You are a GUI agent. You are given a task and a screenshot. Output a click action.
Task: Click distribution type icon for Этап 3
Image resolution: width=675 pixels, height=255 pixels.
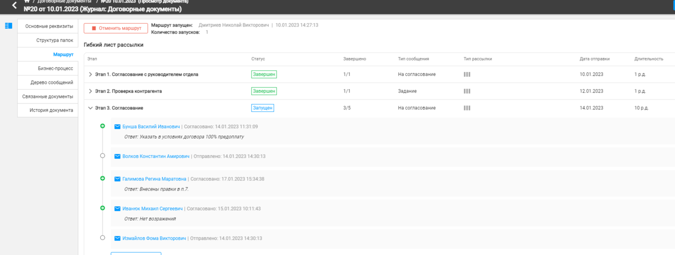point(467,108)
